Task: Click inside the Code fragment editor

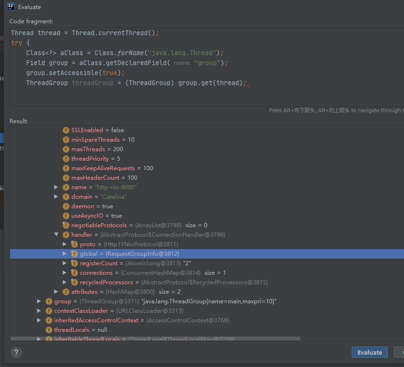Action: pos(207,67)
